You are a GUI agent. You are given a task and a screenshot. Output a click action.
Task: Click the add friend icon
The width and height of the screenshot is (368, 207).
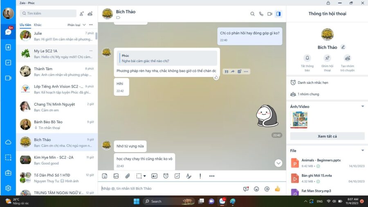pos(82,13)
